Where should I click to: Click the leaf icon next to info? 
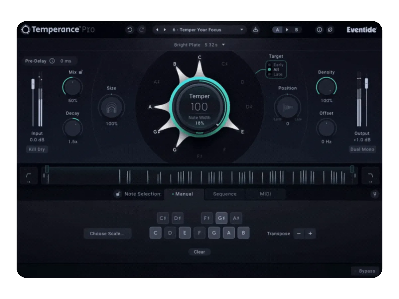click(330, 30)
